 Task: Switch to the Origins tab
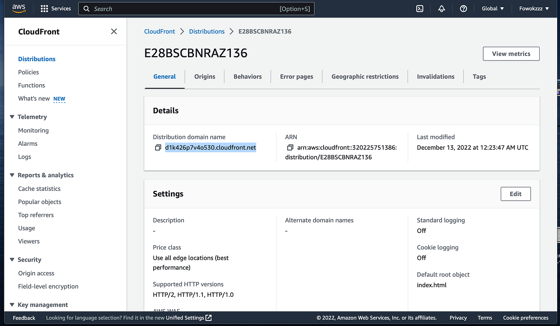point(205,76)
